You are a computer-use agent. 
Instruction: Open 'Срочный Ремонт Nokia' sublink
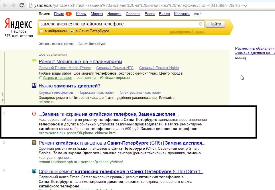159,68
